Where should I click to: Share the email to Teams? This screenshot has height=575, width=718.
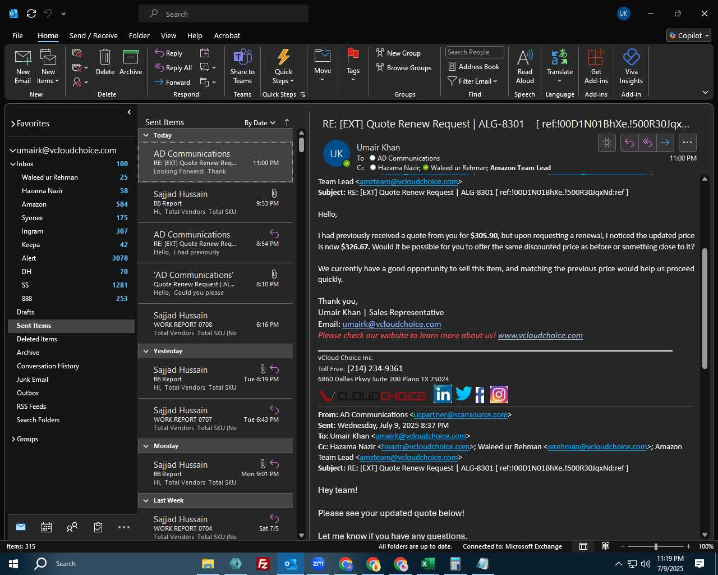(242, 66)
